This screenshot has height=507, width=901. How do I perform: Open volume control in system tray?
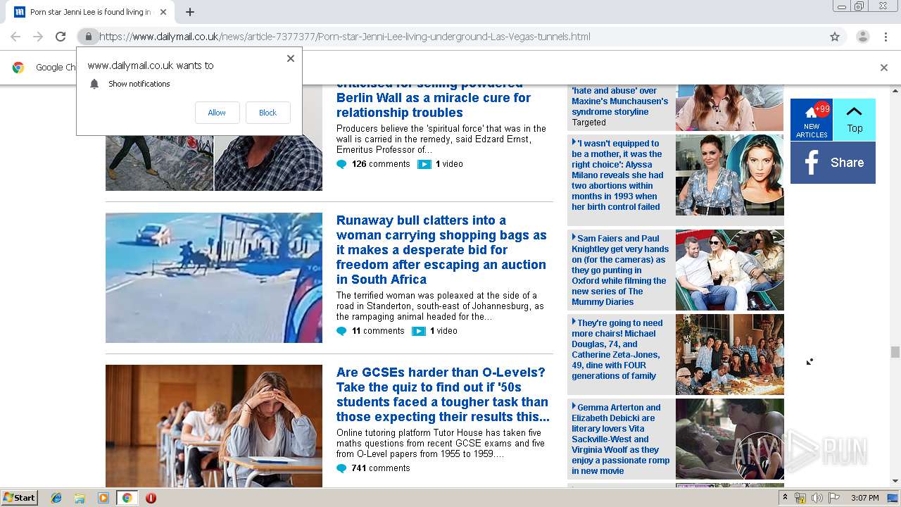click(x=817, y=498)
